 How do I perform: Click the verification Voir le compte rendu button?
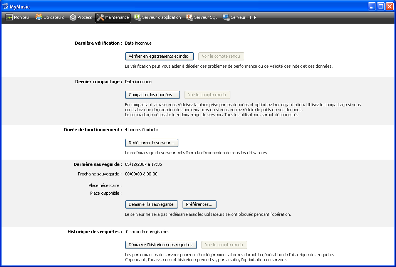221,56
